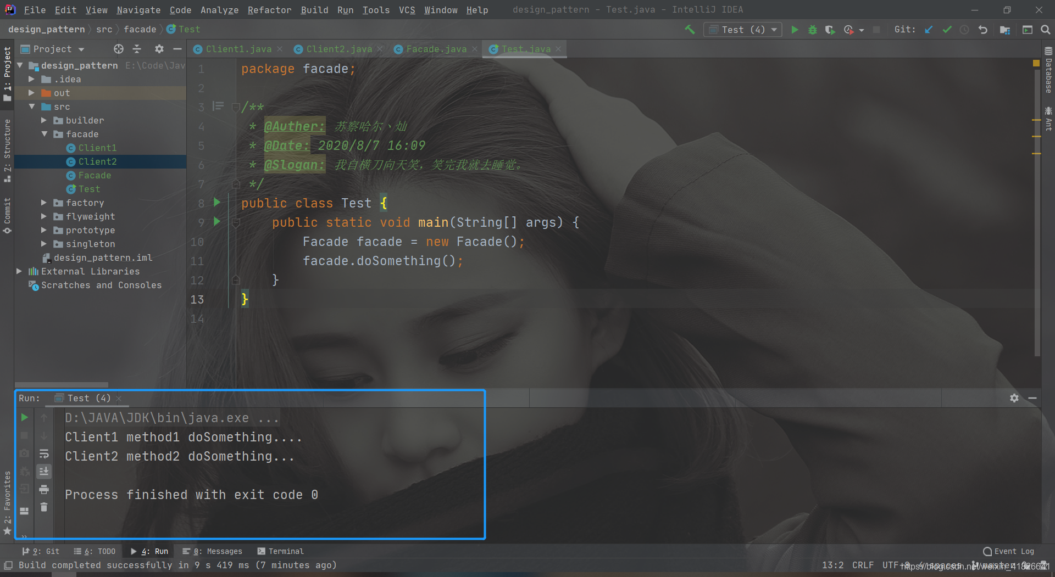
Task: Open TODO tool window button
Action: (x=95, y=551)
